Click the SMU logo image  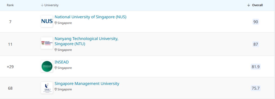pyautogui.click(x=47, y=88)
